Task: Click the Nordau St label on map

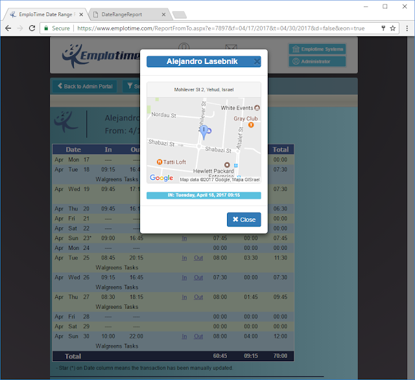Action: point(163,115)
